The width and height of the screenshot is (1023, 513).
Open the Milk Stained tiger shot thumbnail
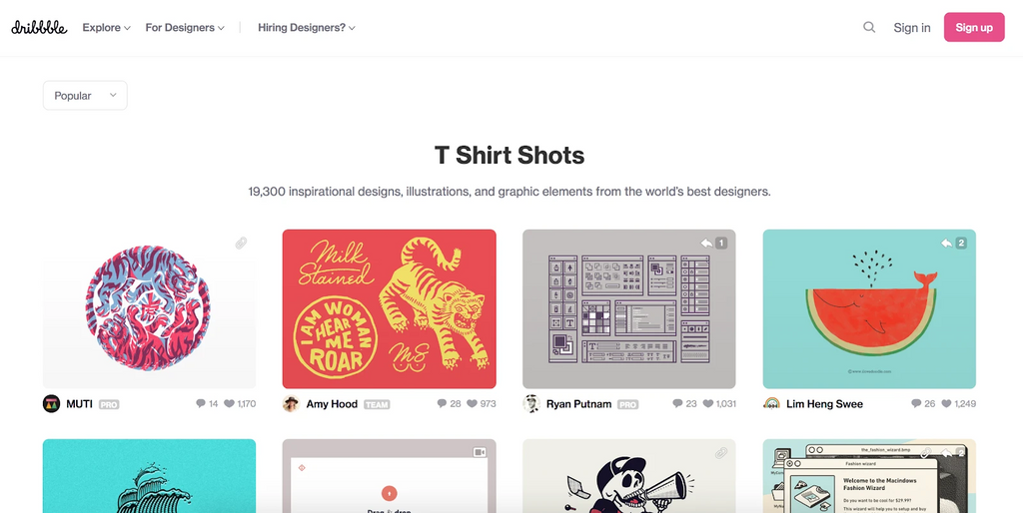coord(389,309)
